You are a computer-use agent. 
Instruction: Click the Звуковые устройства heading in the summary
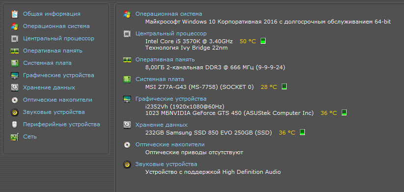(x=166, y=164)
